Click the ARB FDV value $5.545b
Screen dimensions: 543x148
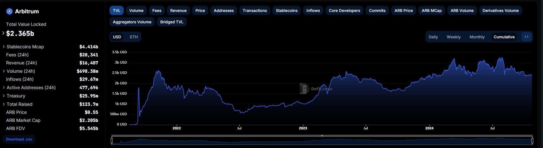(x=89, y=128)
